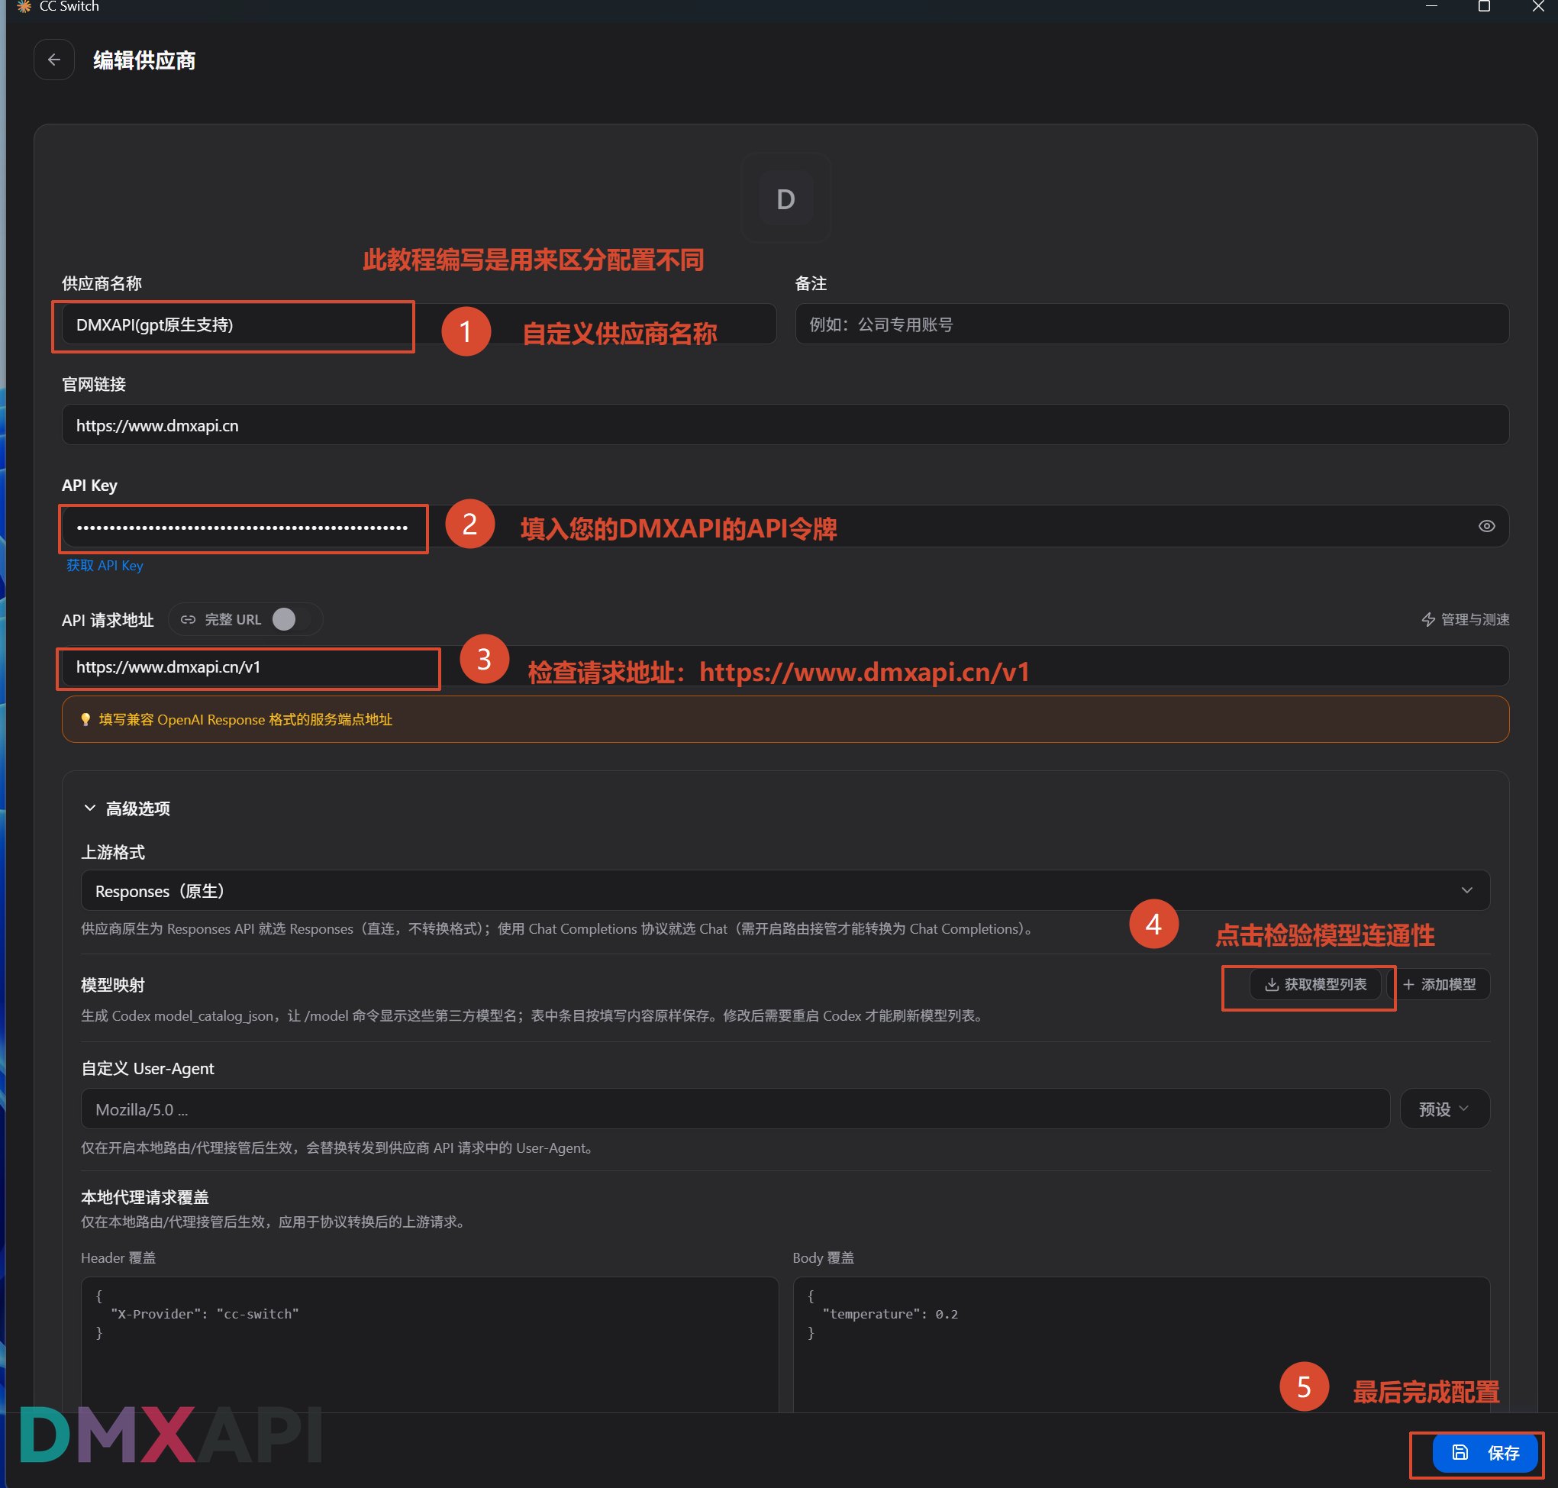The image size is (1558, 1488).
Task: Click the 保存 button
Action: (1484, 1453)
